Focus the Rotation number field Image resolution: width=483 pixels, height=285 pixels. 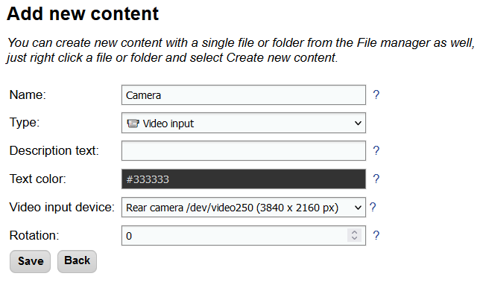coord(244,235)
